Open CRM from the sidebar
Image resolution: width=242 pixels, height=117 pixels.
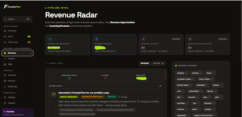(17, 64)
